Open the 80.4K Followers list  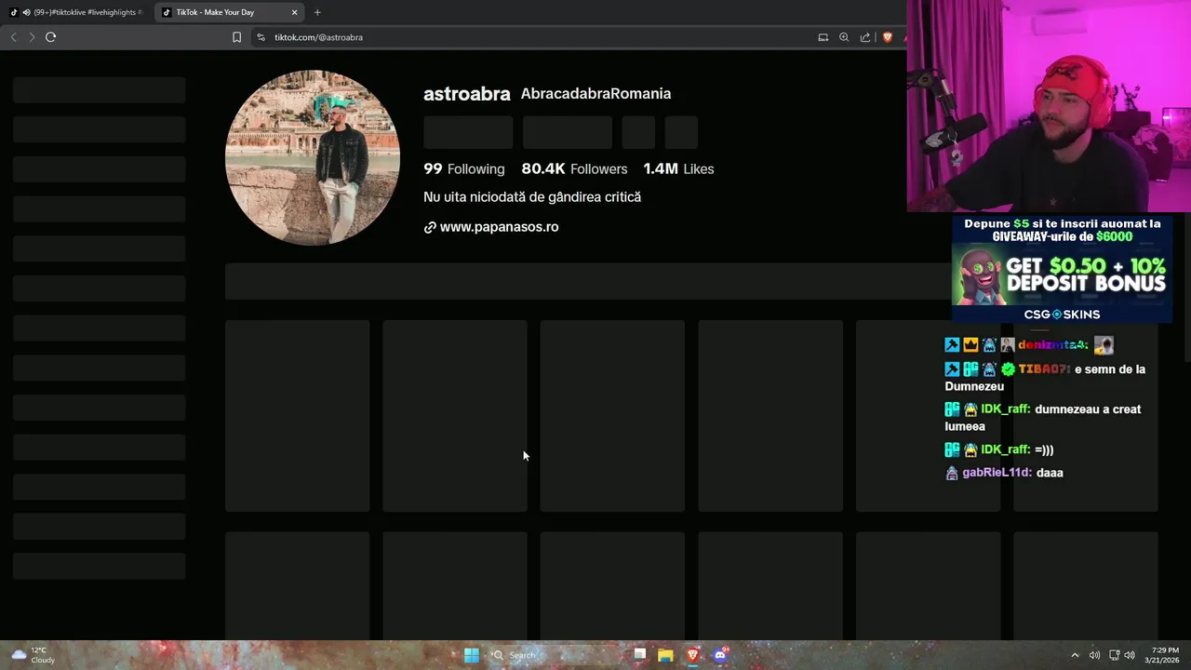tap(574, 169)
